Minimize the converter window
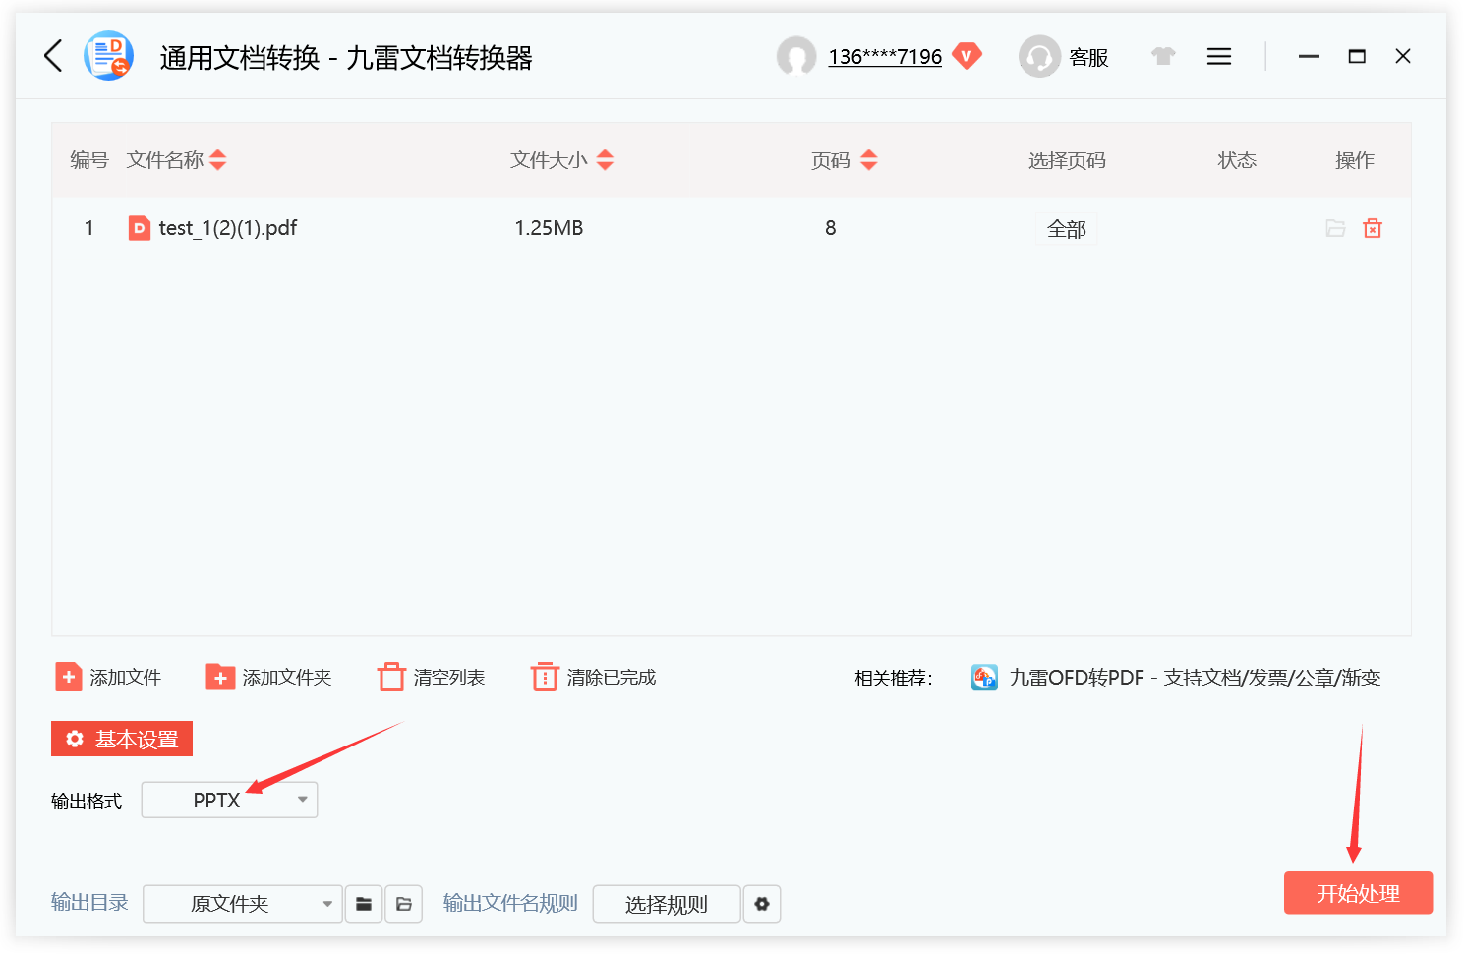1465x955 pixels. pyautogui.click(x=1309, y=56)
